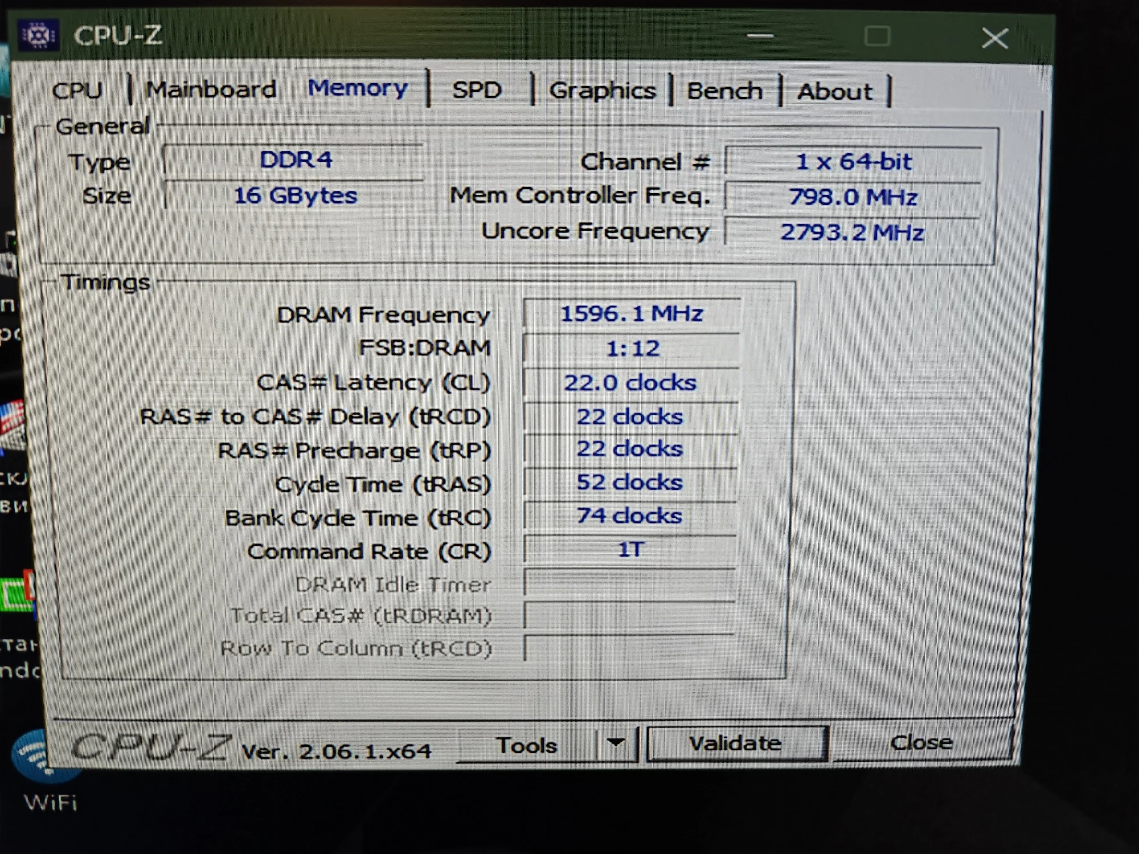Viewport: 1139px width, 854px height.
Task: Open the About tab
Action: [x=834, y=92]
